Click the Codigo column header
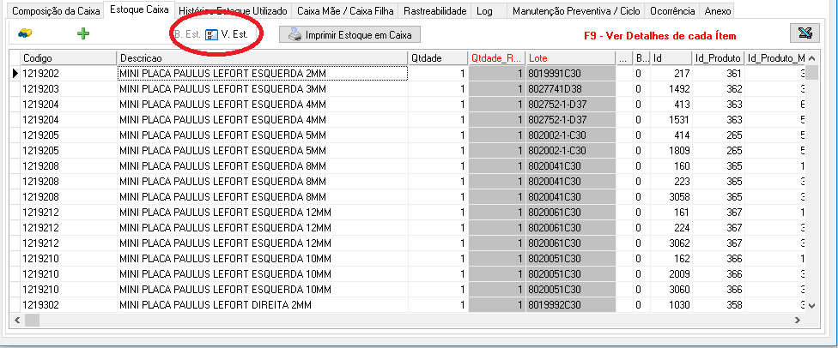838x348 pixels. coord(67,57)
